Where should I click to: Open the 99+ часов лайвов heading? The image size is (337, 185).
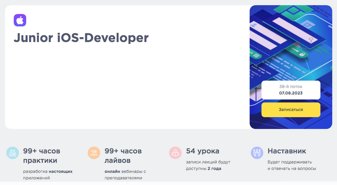point(123,156)
